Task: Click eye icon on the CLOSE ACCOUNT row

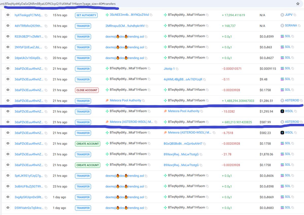Action: coord(8,90)
